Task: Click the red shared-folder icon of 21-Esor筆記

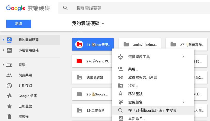Action: 79,44
